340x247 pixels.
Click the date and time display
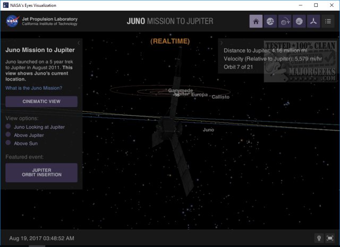point(41,239)
